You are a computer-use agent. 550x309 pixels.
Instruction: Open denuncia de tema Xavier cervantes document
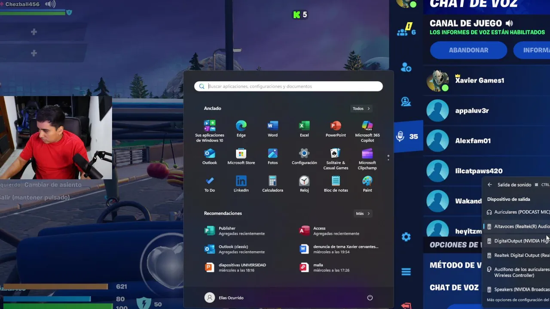[x=339, y=249]
